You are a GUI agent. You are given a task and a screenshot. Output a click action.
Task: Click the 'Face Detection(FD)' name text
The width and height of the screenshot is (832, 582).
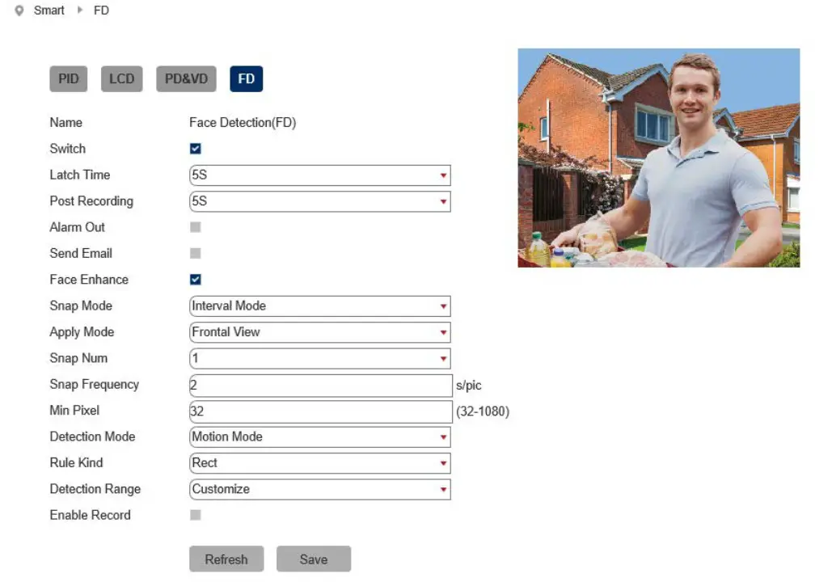243,123
